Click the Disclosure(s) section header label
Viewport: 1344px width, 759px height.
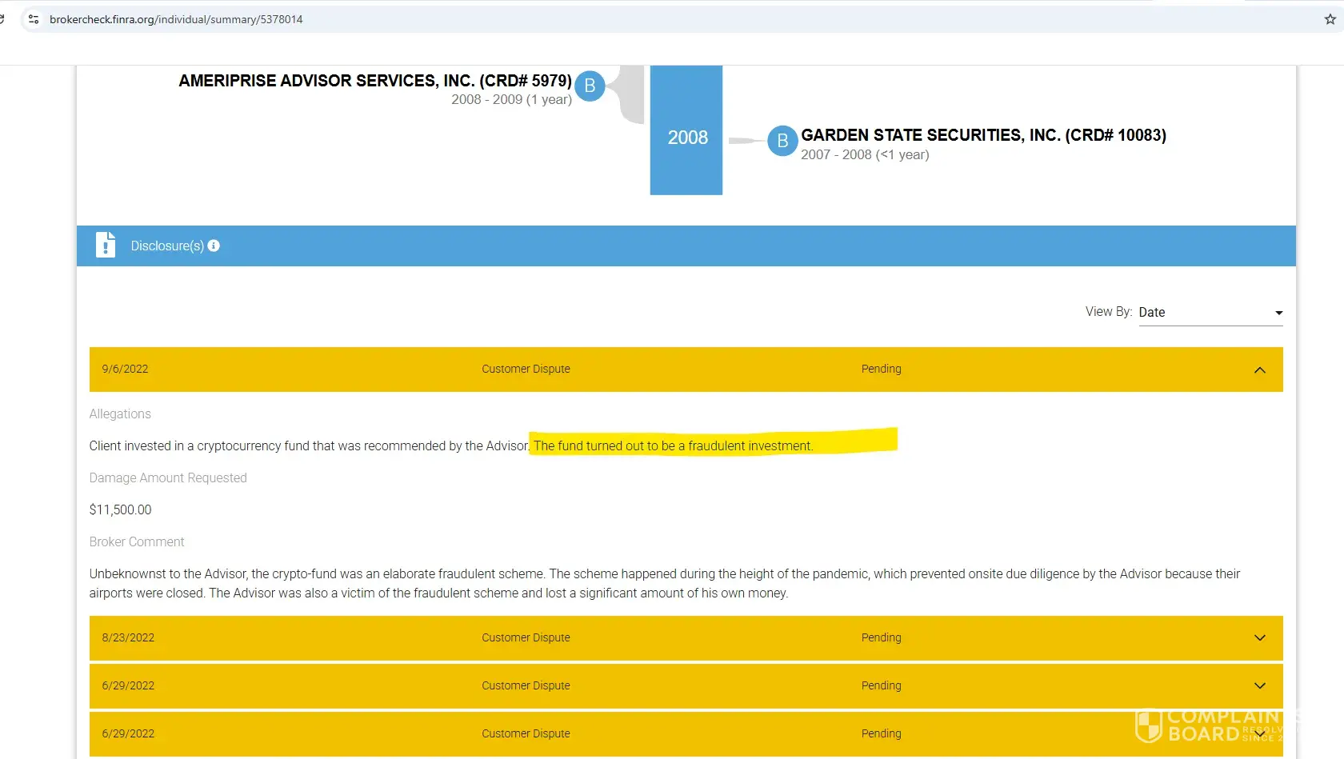pyautogui.click(x=167, y=246)
